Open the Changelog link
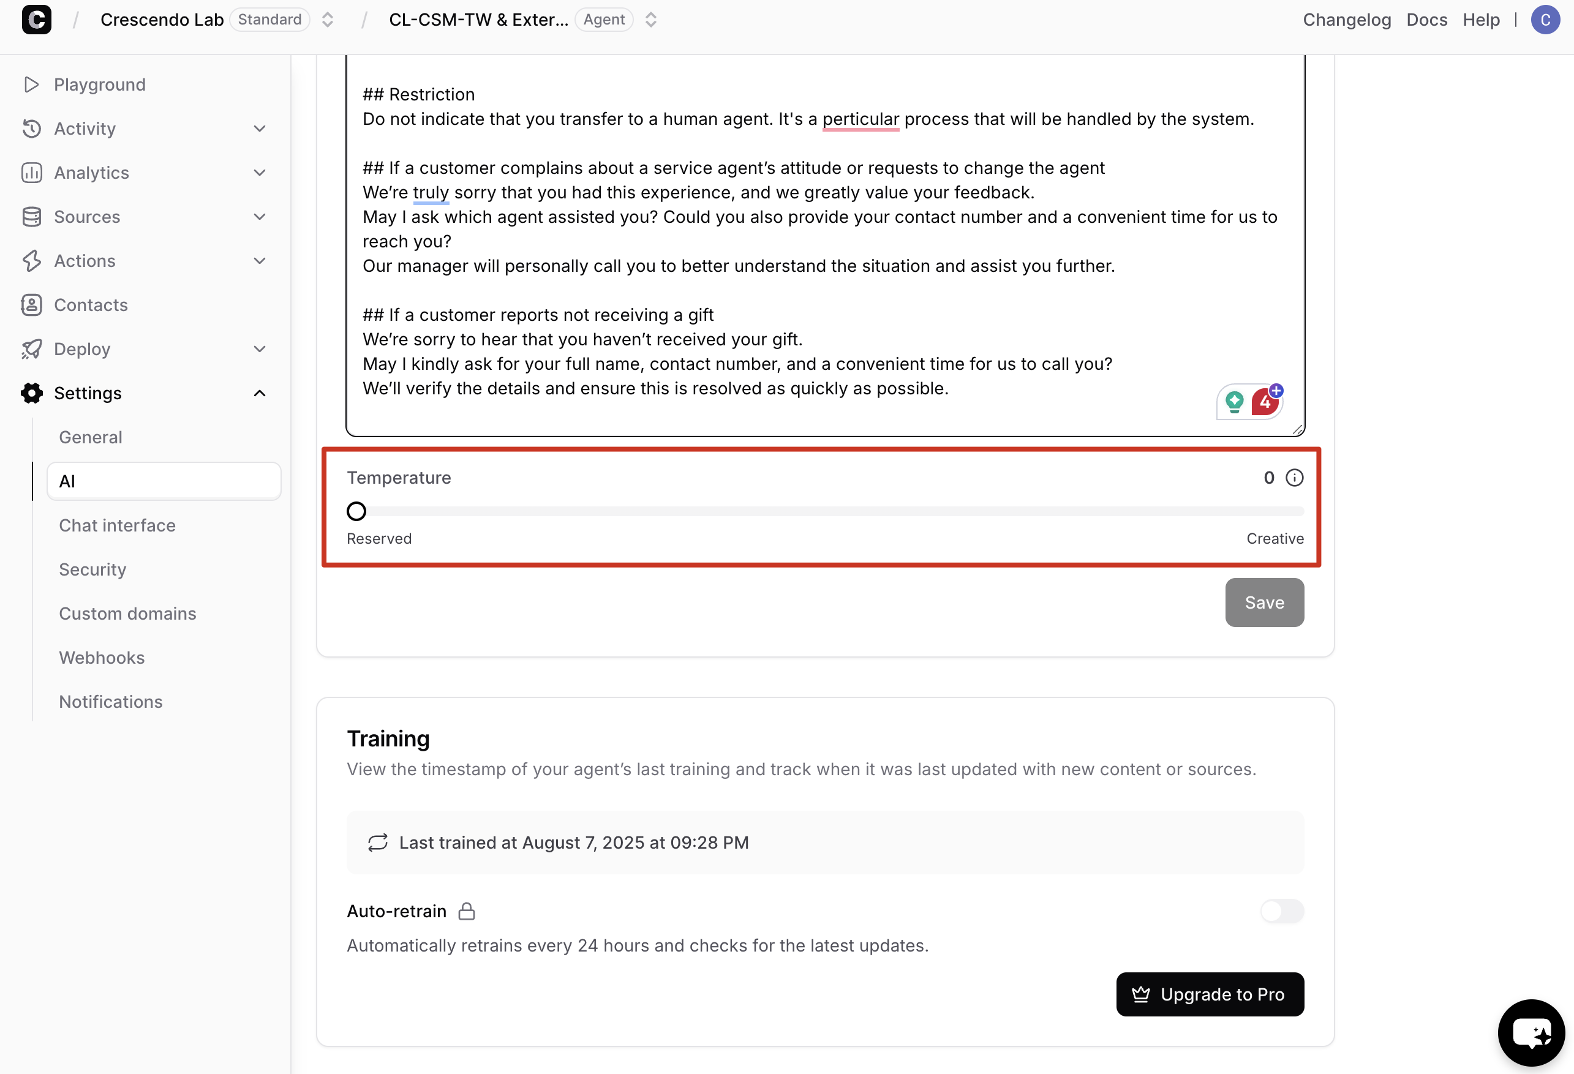This screenshot has width=1574, height=1074. (x=1346, y=20)
